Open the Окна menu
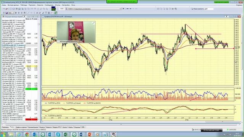244x137 pixels. pyautogui.click(x=73, y=5)
